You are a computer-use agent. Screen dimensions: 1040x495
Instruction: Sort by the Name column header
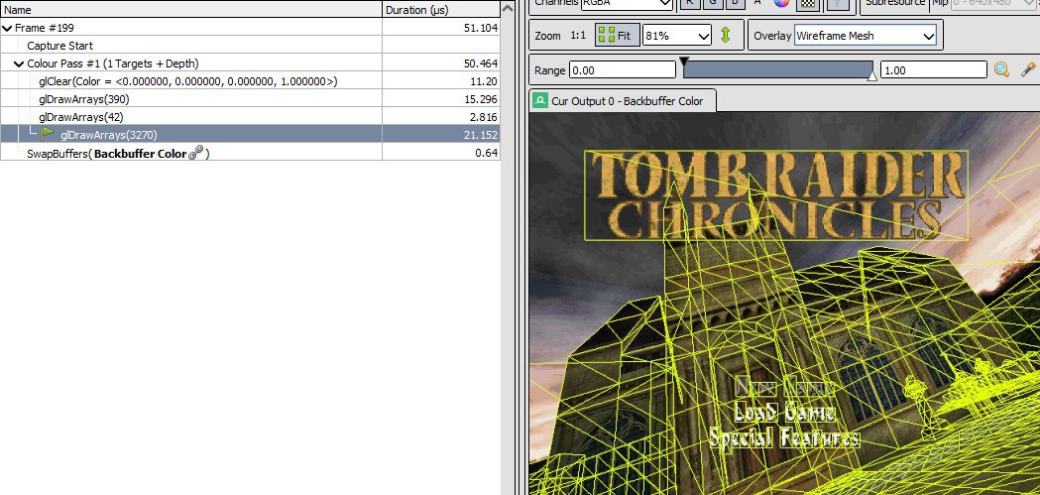pyautogui.click(x=191, y=10)
